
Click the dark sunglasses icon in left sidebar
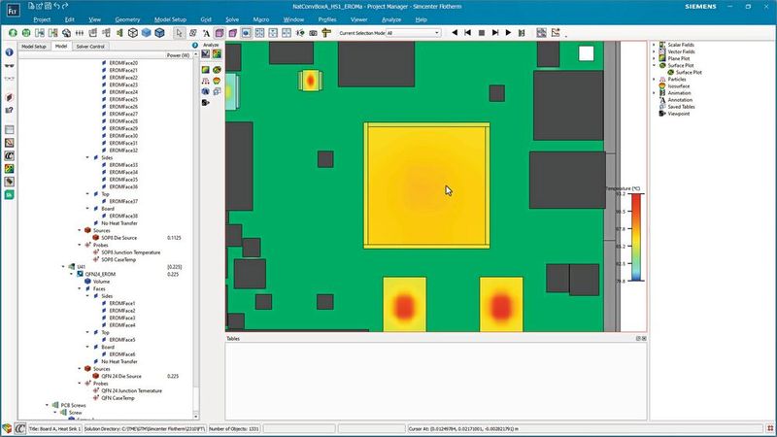pos(9,65)
